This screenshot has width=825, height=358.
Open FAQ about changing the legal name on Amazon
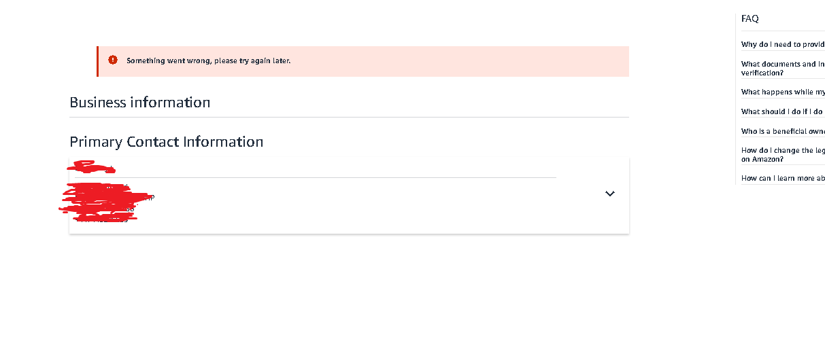coord(783,155)
